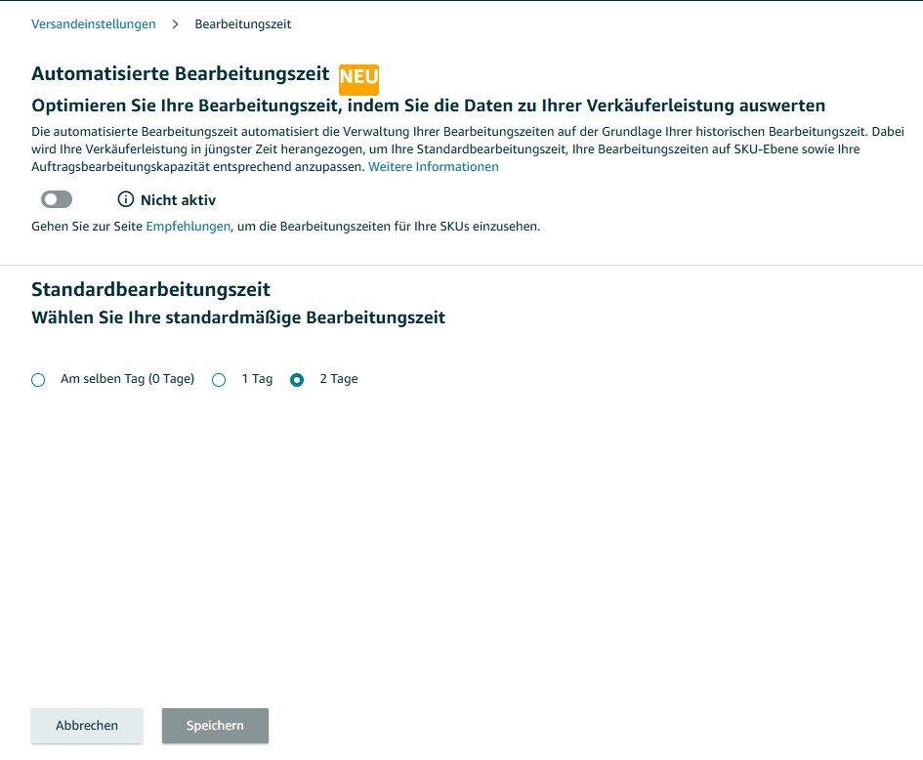The height and width of the screenshot is (760, 923).
Task: Click the Wählen Sie Ihre standardmäßige Bearbeitungszeit subheading
Action: point(238,317)
